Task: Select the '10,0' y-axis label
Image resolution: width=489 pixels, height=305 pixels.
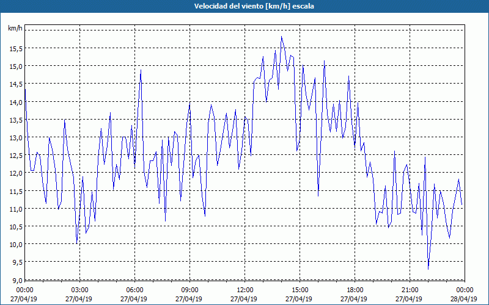Action: click(16, 245)
